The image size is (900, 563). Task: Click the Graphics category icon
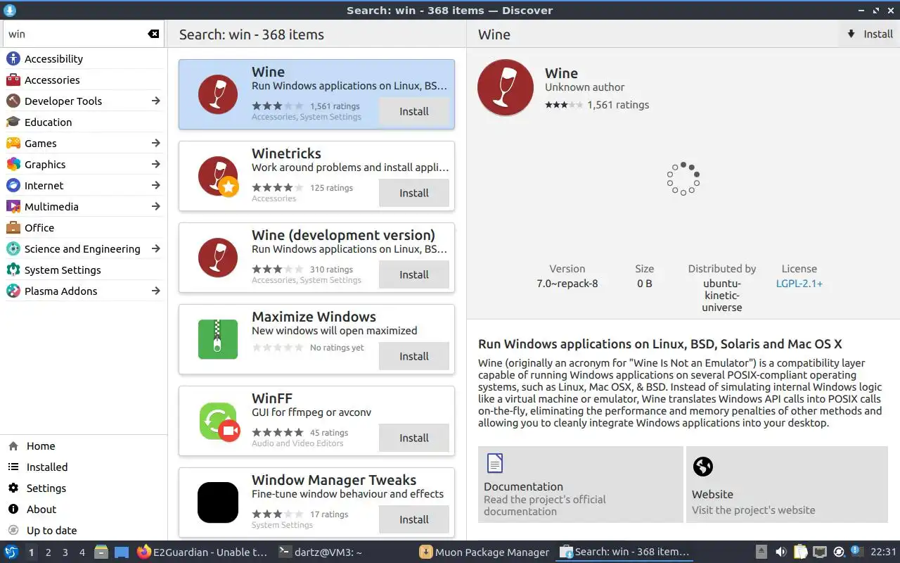pyautogui.click(x=13, y=165)
